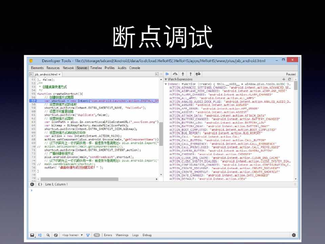Toggle the deactivate breakpoints button

tap(198, 74)
